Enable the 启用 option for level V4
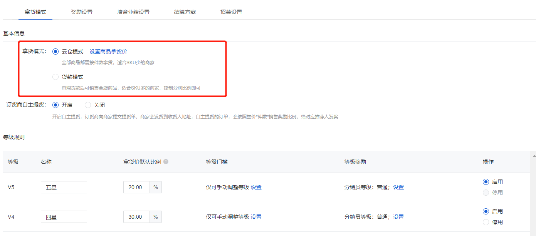 point(486,211)
